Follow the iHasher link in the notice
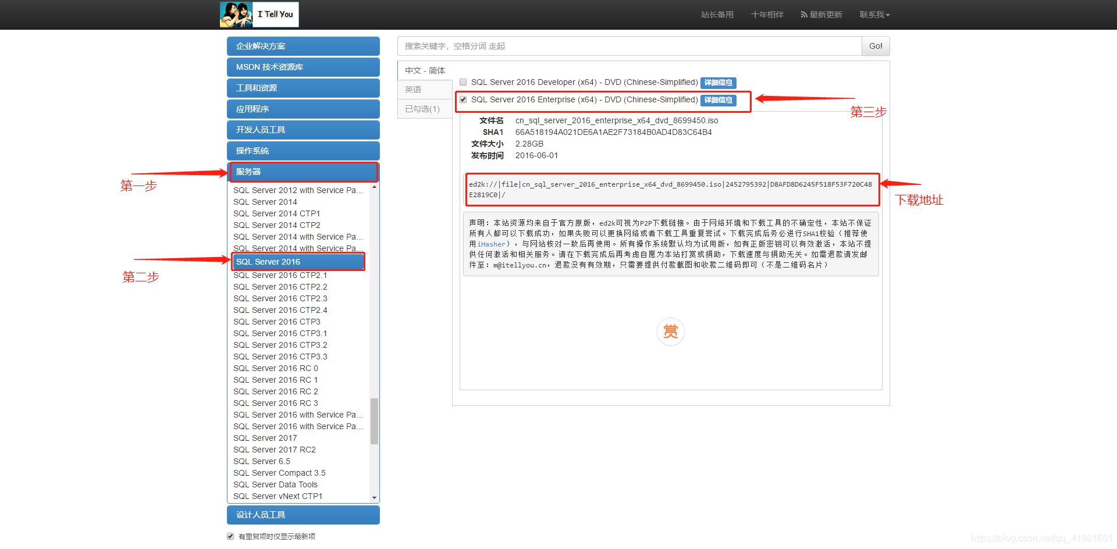Image resolution: width=1117 pixels, height=549 pixels. 492,244
